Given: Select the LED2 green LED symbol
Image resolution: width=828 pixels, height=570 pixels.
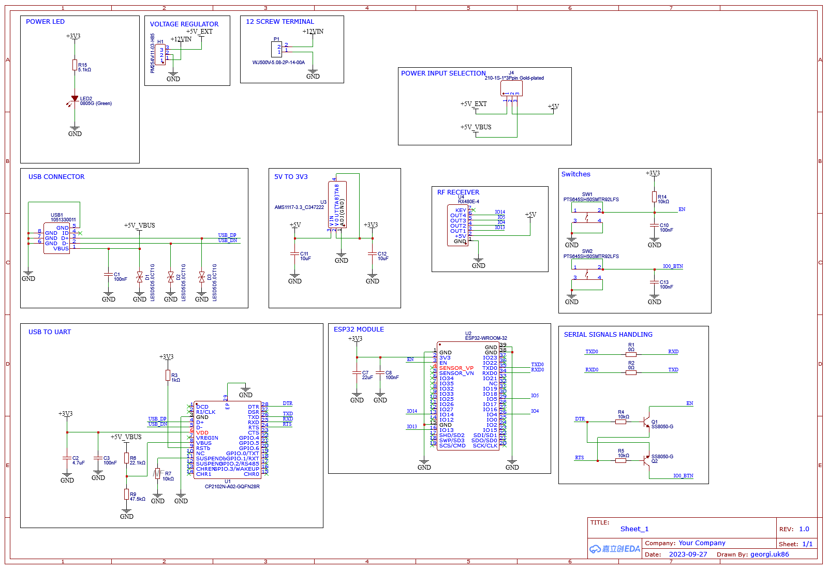Looking at the screenshot, I should [x=75, y=99].
